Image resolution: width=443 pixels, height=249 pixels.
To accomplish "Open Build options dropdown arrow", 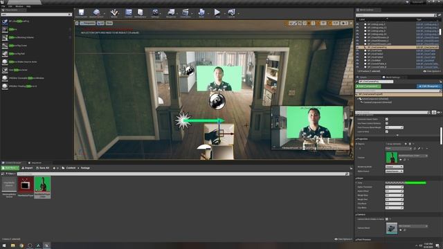I will click(x=208, y=13).
